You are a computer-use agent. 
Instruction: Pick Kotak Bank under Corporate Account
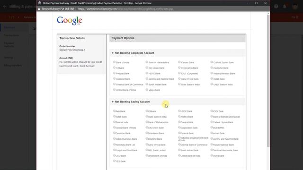212,79
